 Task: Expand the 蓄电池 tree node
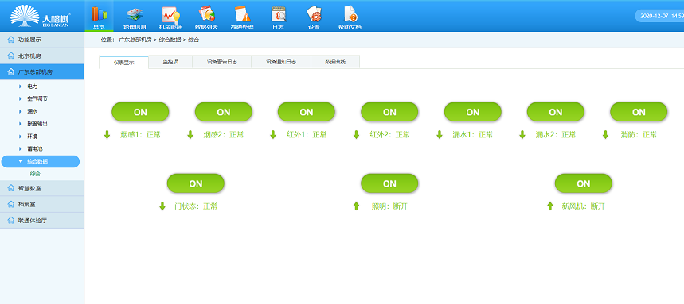tap(21, 148)
